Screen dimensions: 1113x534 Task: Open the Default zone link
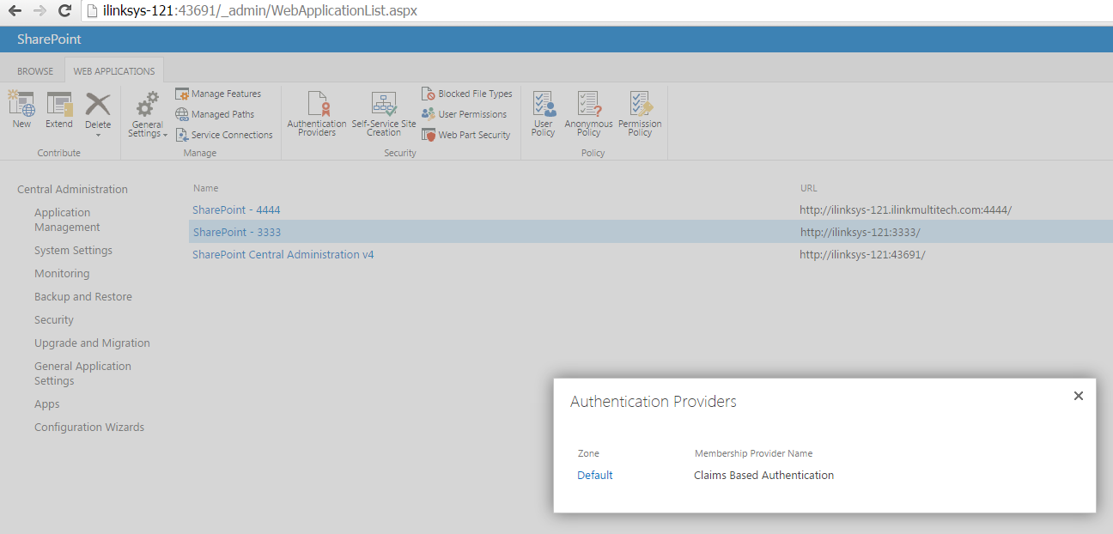coord(595,476)
